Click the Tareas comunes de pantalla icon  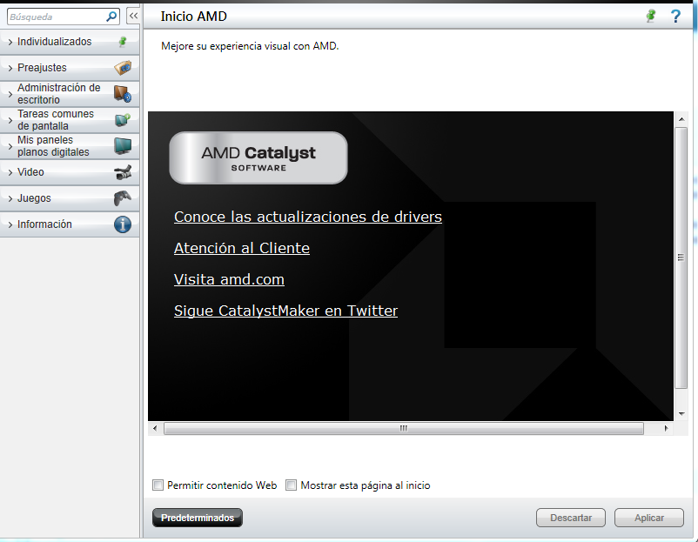click(x=123, y=120)
